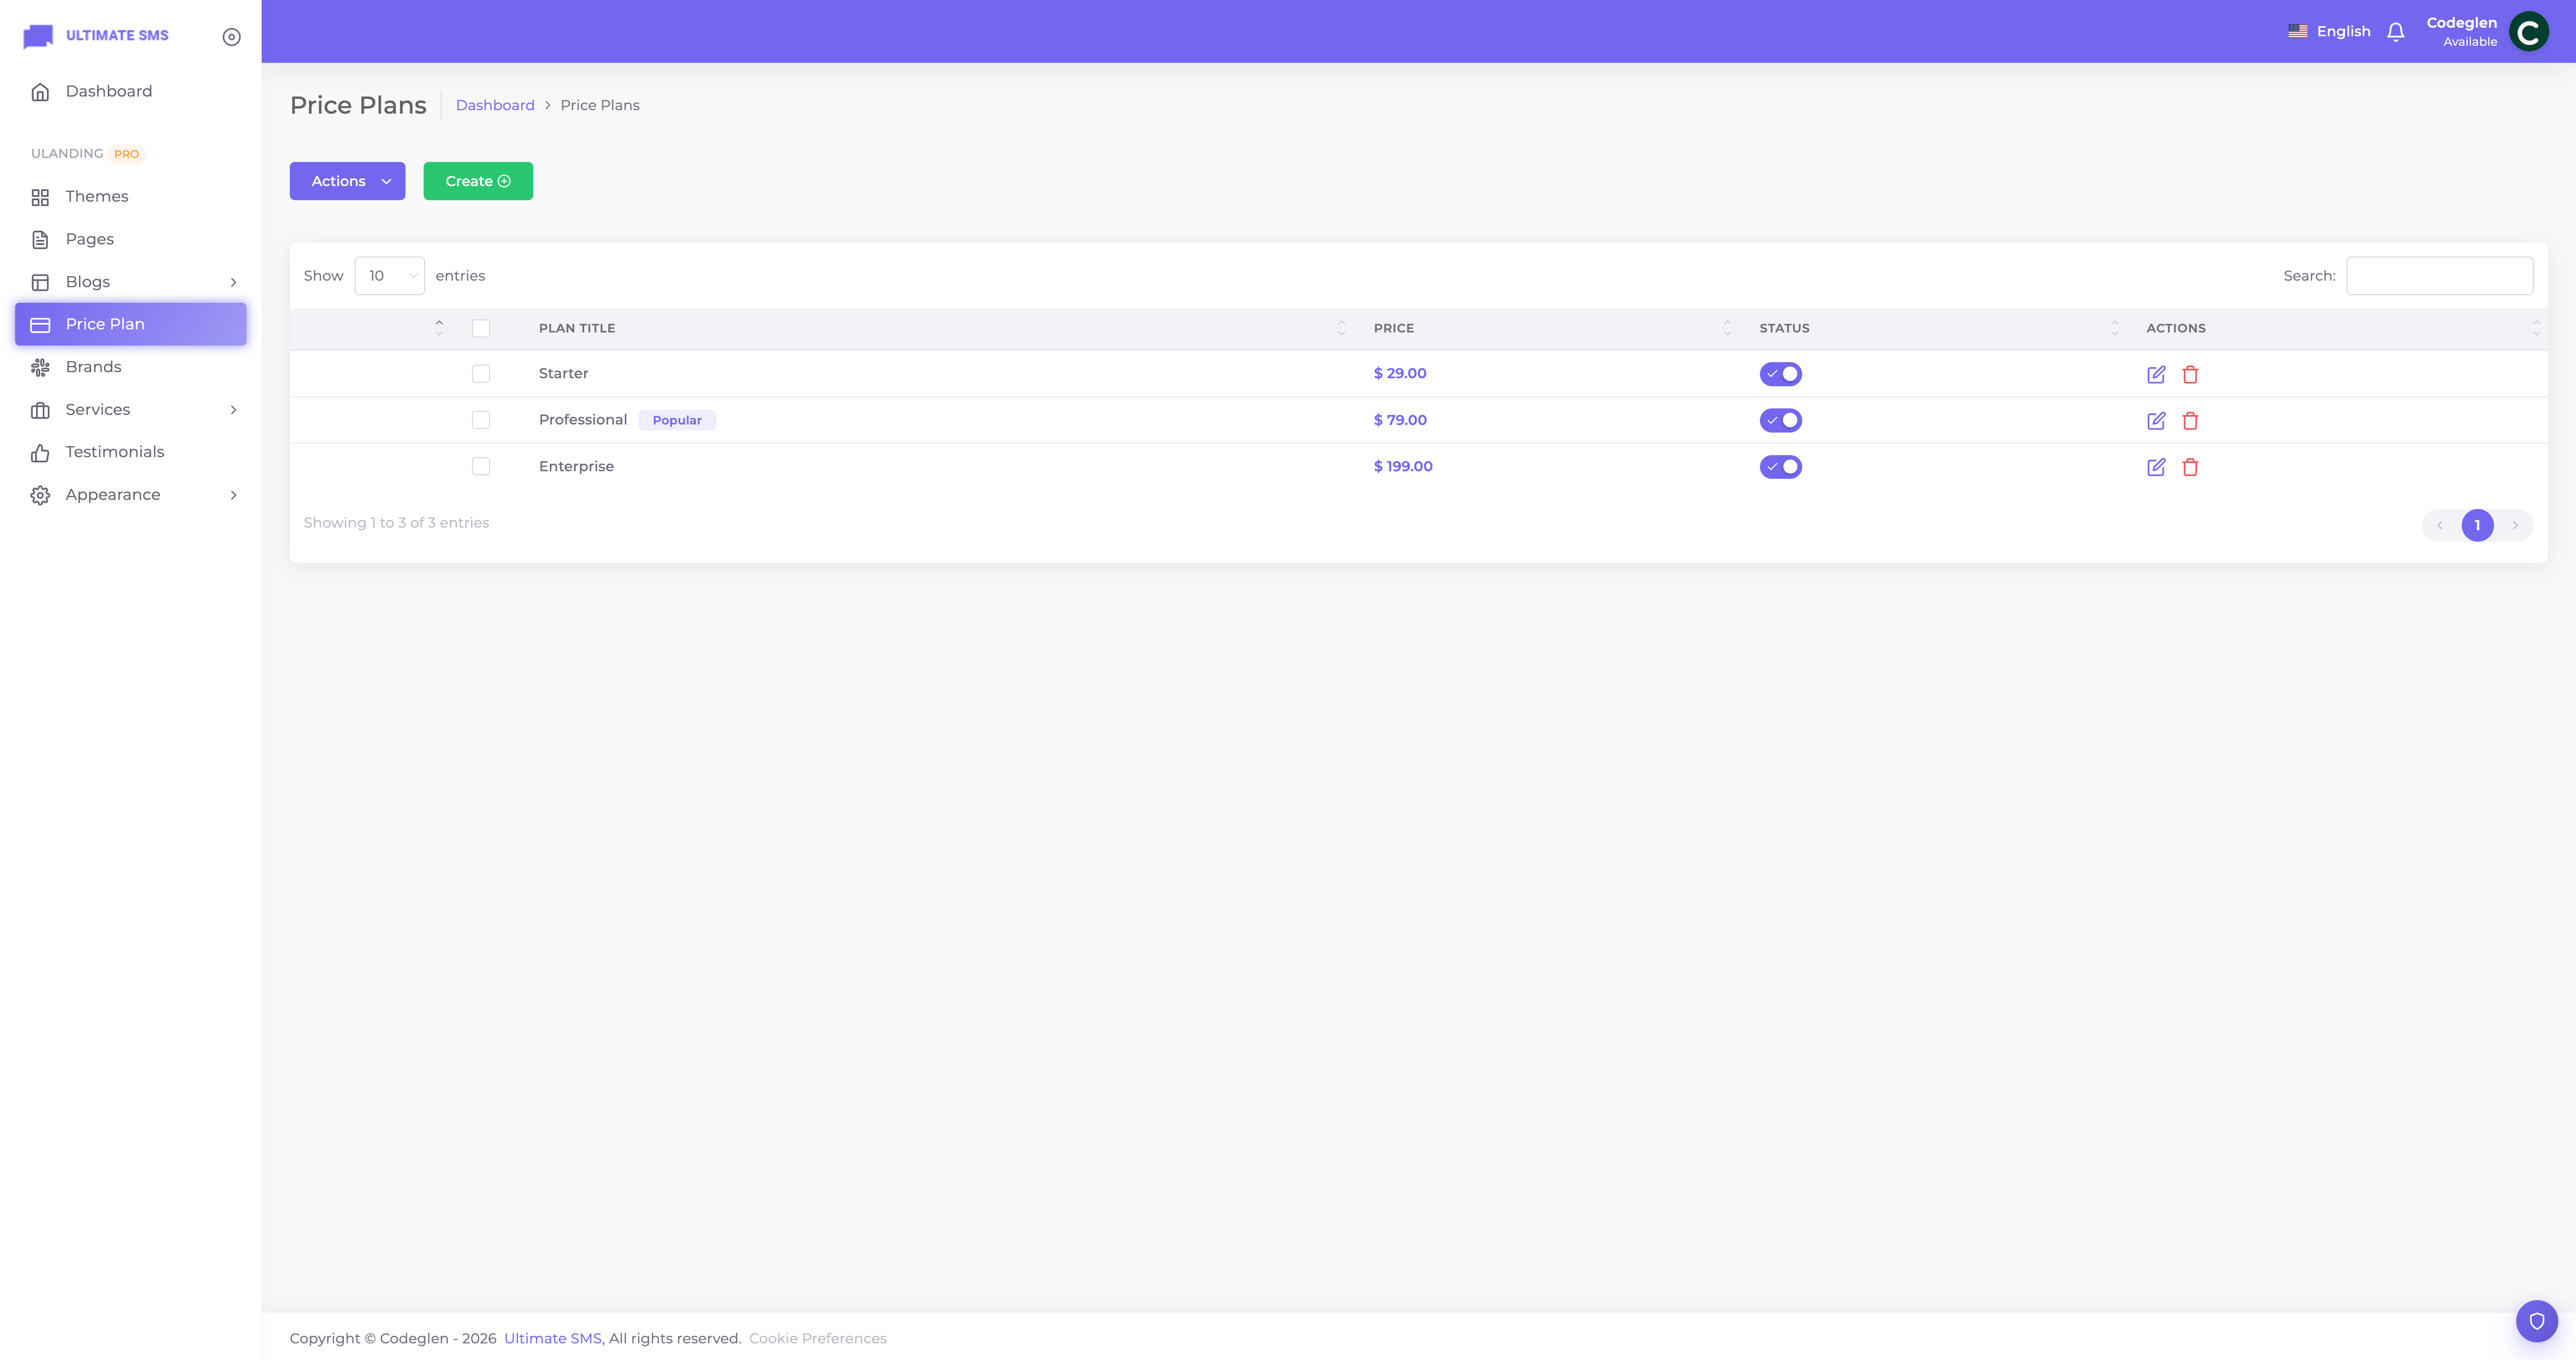Viewport: 2576px width, 1360px height.
Task: Click the green Create button
Action: point(478,181)
